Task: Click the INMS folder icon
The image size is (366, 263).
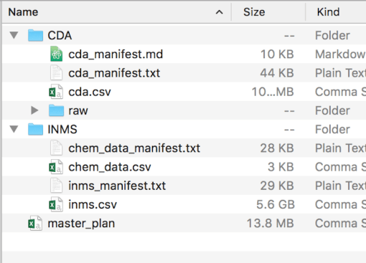Action: 35,129
